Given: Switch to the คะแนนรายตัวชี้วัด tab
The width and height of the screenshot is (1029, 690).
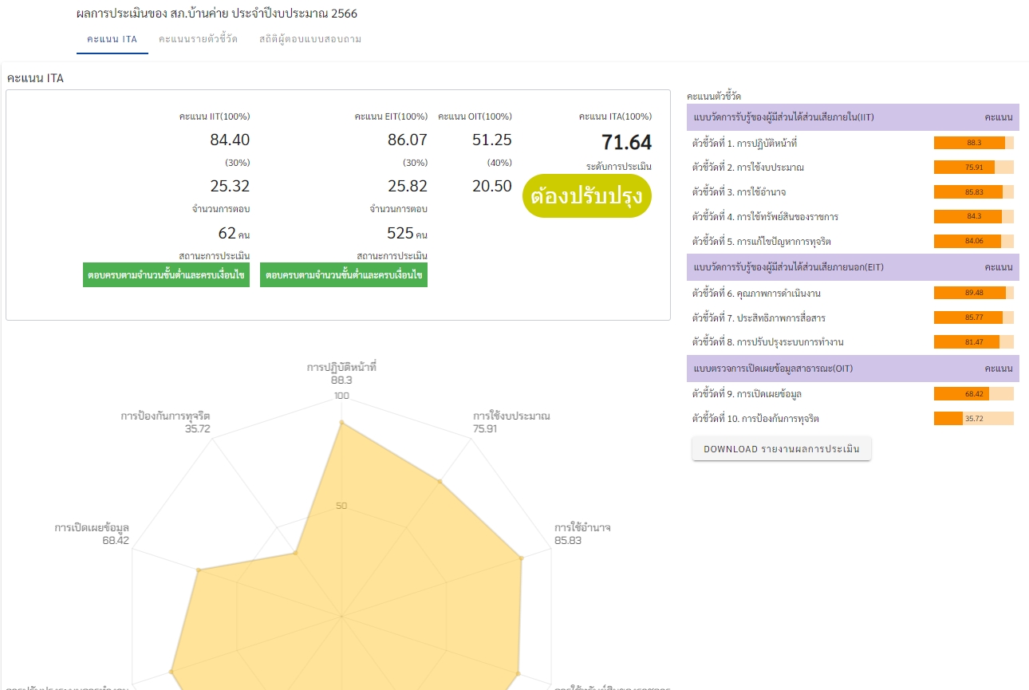Looking at the screenshot, I should point(198,39).
